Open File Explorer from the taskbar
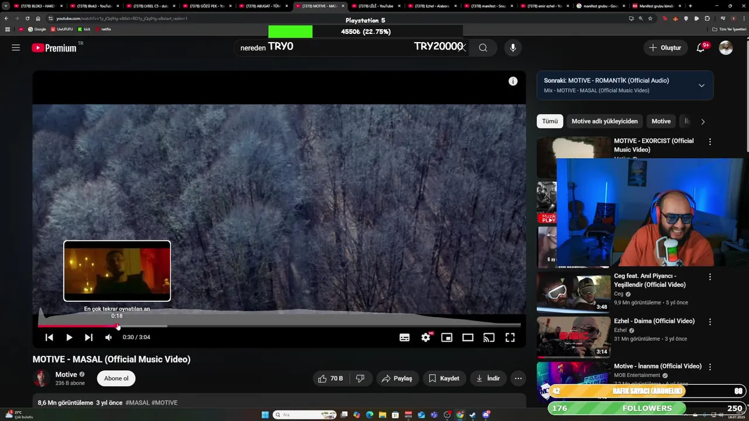The width and height of the screenshot is (749, 421). [x=382, y=415]
